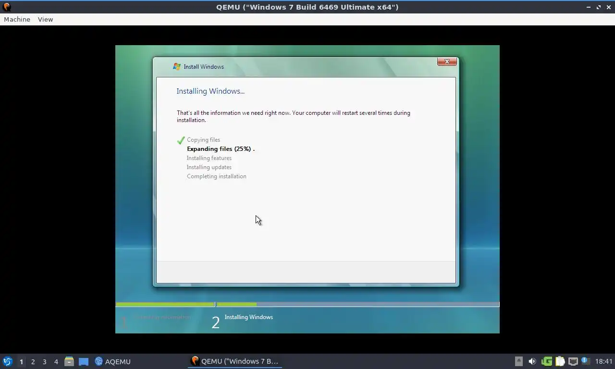The image size is (615, 369).
Task: Click the green checkmark beside Copying files
Action: click(181, 140)
